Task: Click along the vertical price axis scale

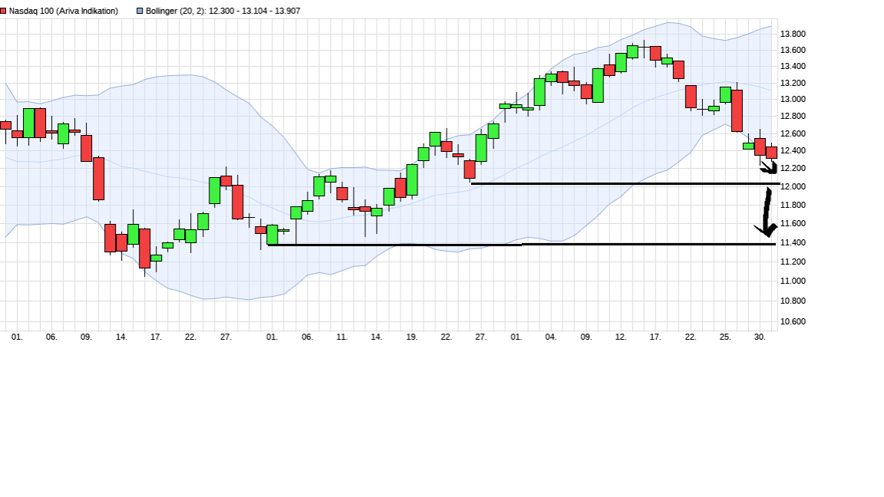Action: click(x=793, y=176)
